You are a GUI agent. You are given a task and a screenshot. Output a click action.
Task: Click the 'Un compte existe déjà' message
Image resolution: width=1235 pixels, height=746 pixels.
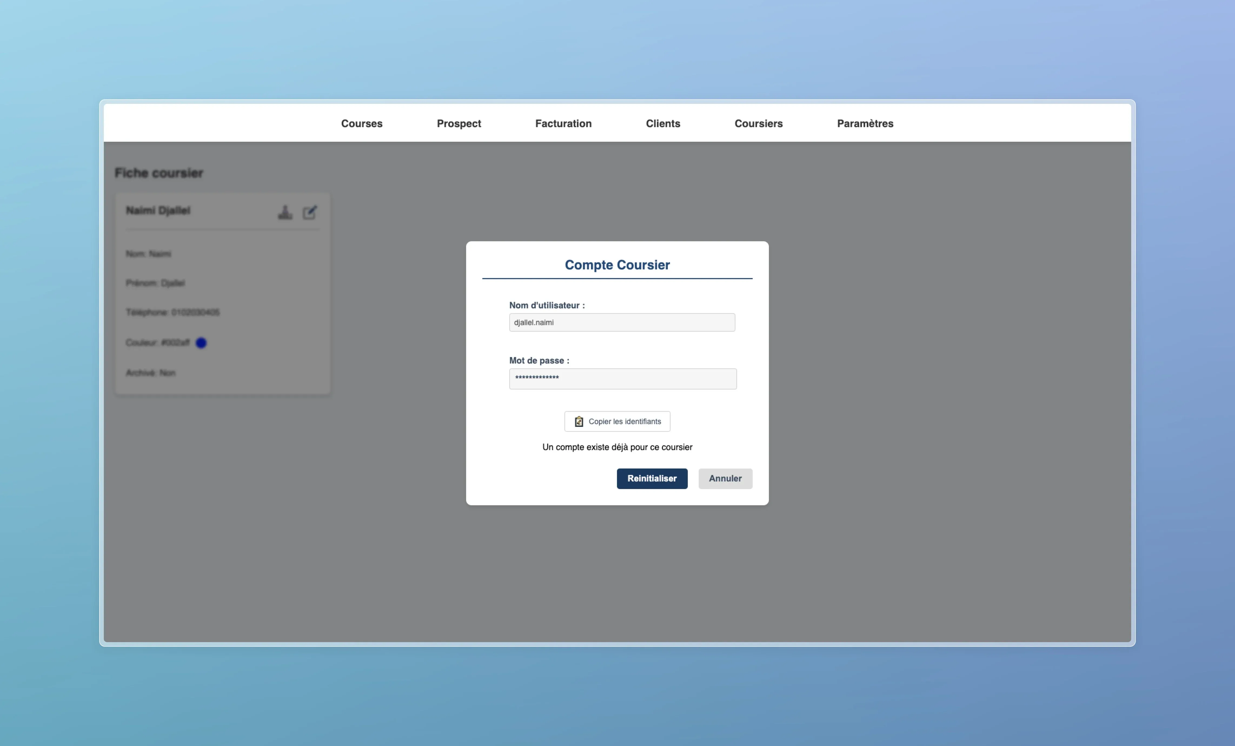(617, 447)
